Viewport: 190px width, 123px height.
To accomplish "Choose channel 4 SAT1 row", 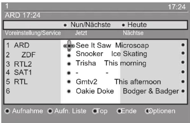I will point(19,72).
